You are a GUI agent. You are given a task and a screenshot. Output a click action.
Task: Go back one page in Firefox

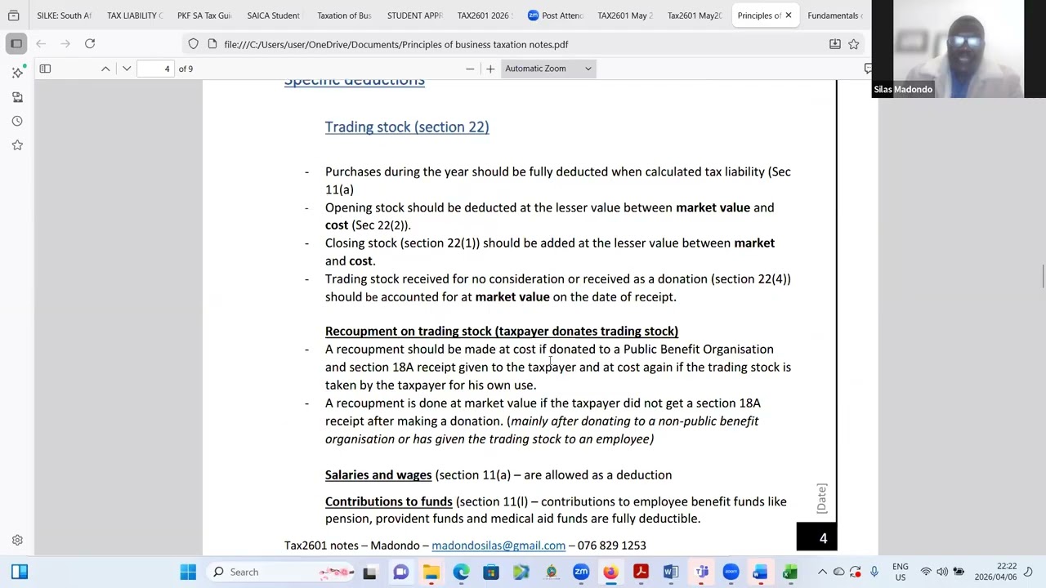(41, 44)
